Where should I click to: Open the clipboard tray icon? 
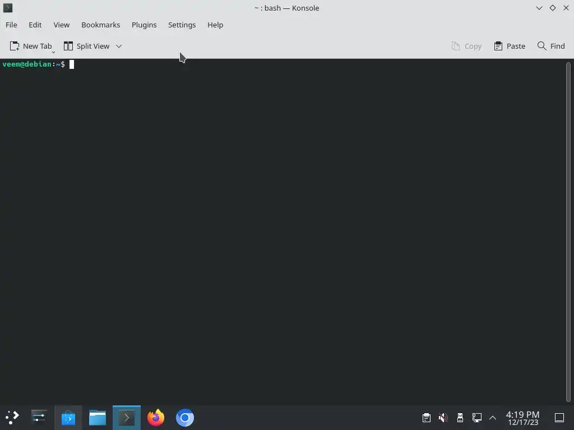point(427,418)
